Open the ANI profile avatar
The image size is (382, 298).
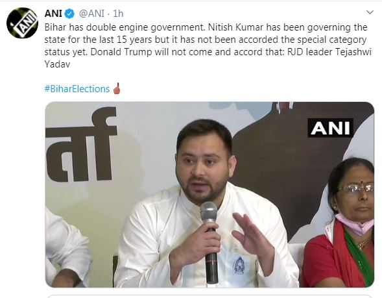[22, 23]
